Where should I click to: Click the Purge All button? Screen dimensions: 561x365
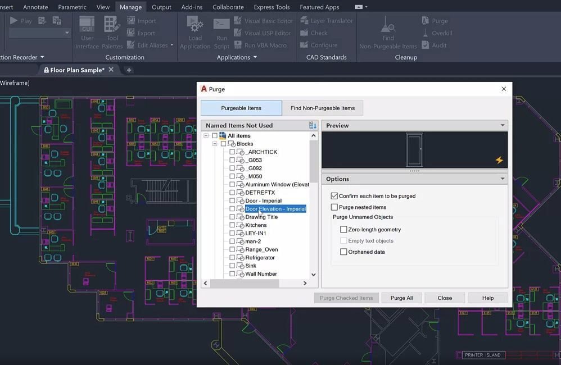[401, 298]
